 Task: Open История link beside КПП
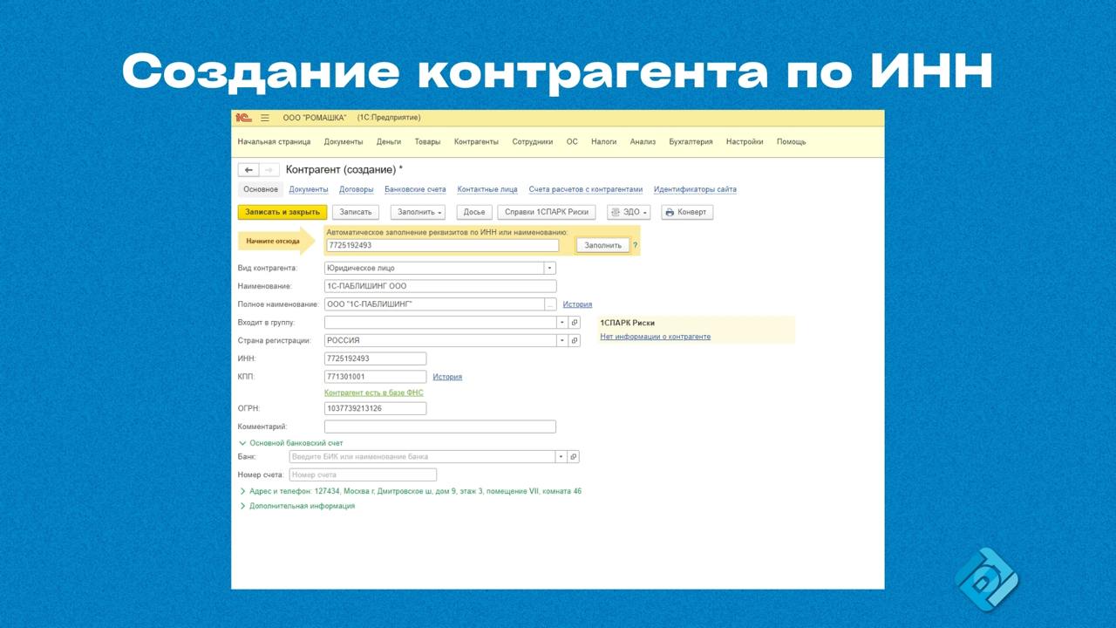[x=447, y=377]
